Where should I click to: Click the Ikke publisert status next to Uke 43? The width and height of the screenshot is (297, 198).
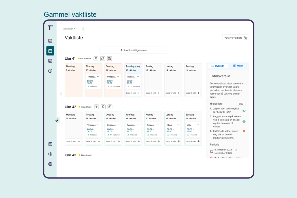coord(85,155)
